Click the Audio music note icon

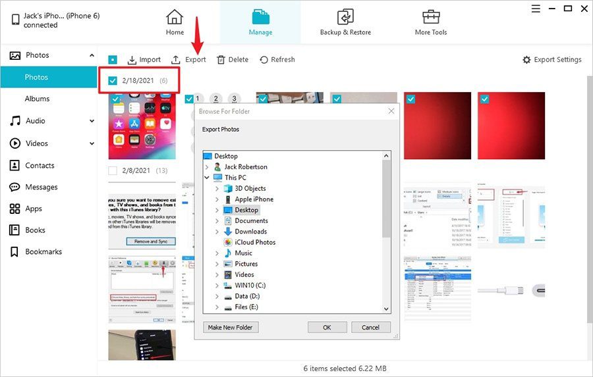tap(15, 121)
